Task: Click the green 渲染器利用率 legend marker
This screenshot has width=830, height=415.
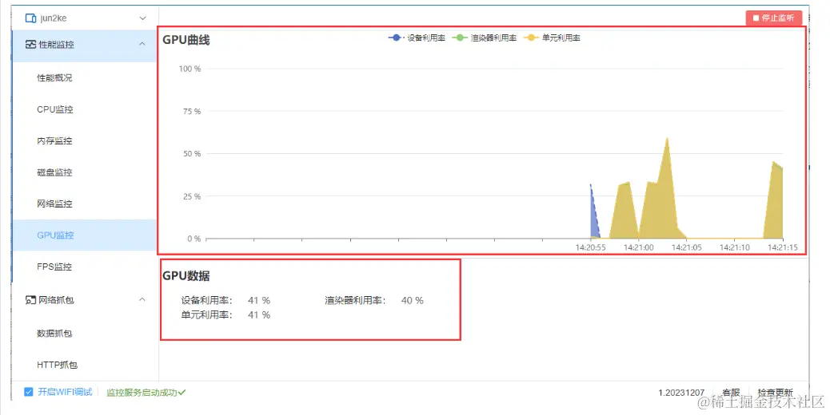Action: 460,38
